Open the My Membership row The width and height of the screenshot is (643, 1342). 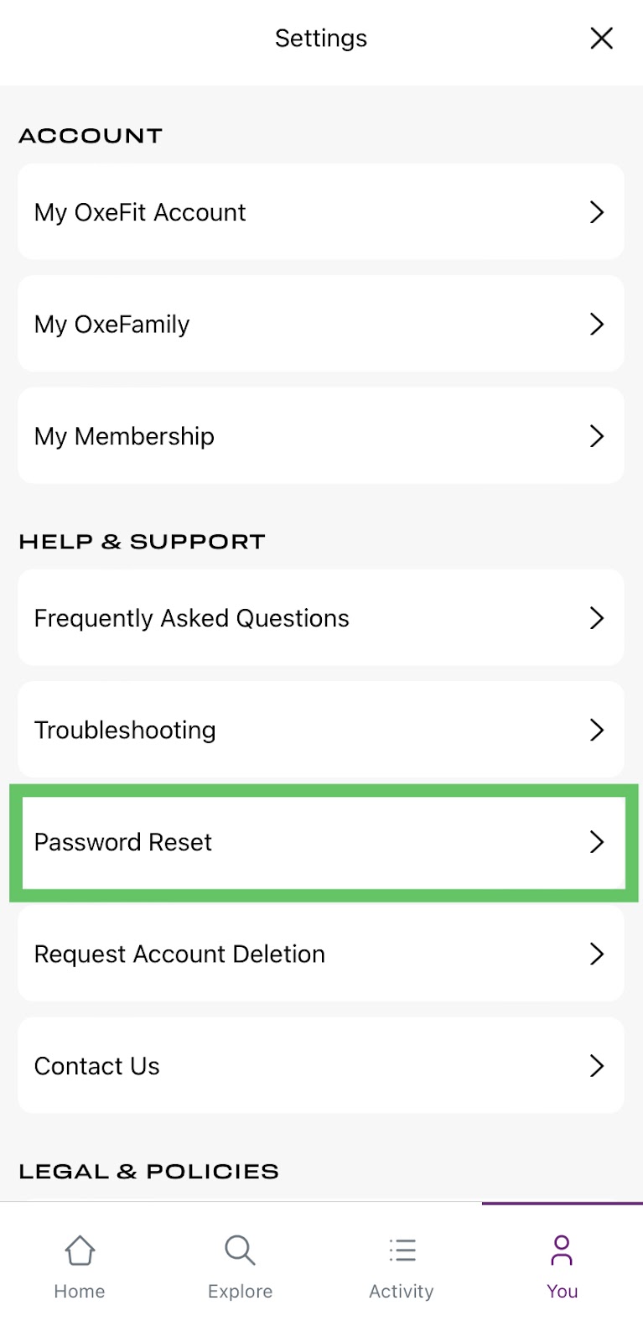coord(124,436)
